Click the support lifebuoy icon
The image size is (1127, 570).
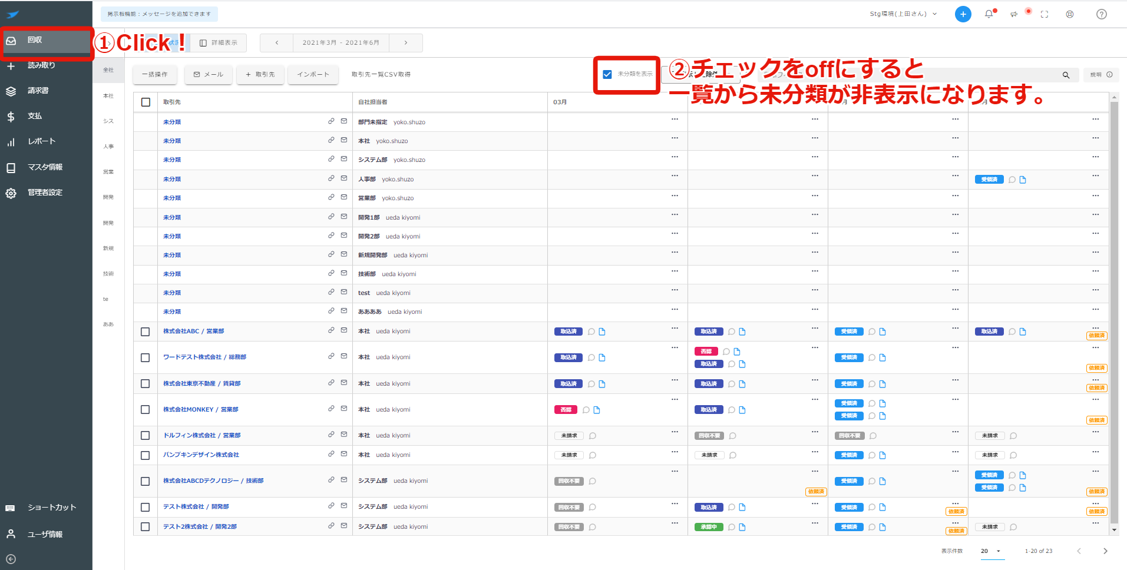tap(1070, 14)
